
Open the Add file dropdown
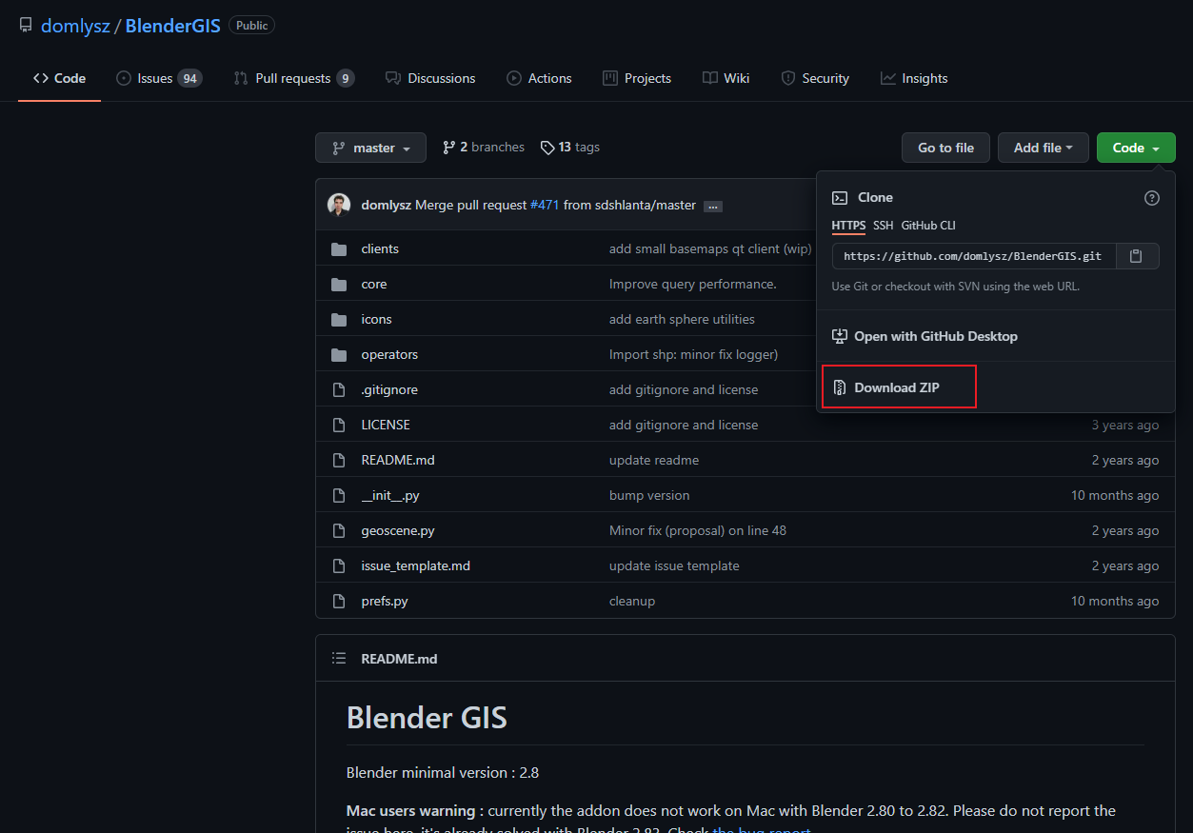click(1044, 148)
